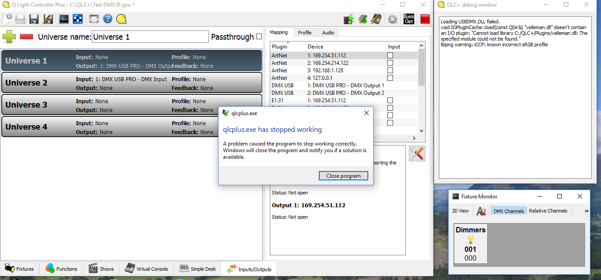Check Input for E1.31 169.254.51.112
This screenshot has width=601, height=280.
point(390,101)
